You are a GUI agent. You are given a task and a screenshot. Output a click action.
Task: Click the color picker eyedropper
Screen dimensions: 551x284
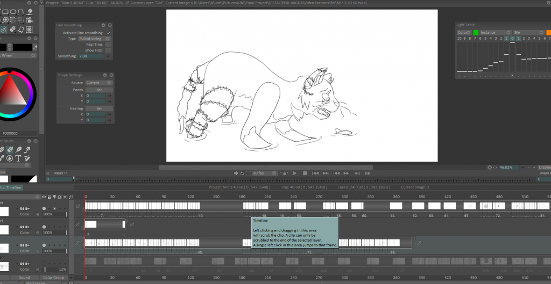pos(35,47)
